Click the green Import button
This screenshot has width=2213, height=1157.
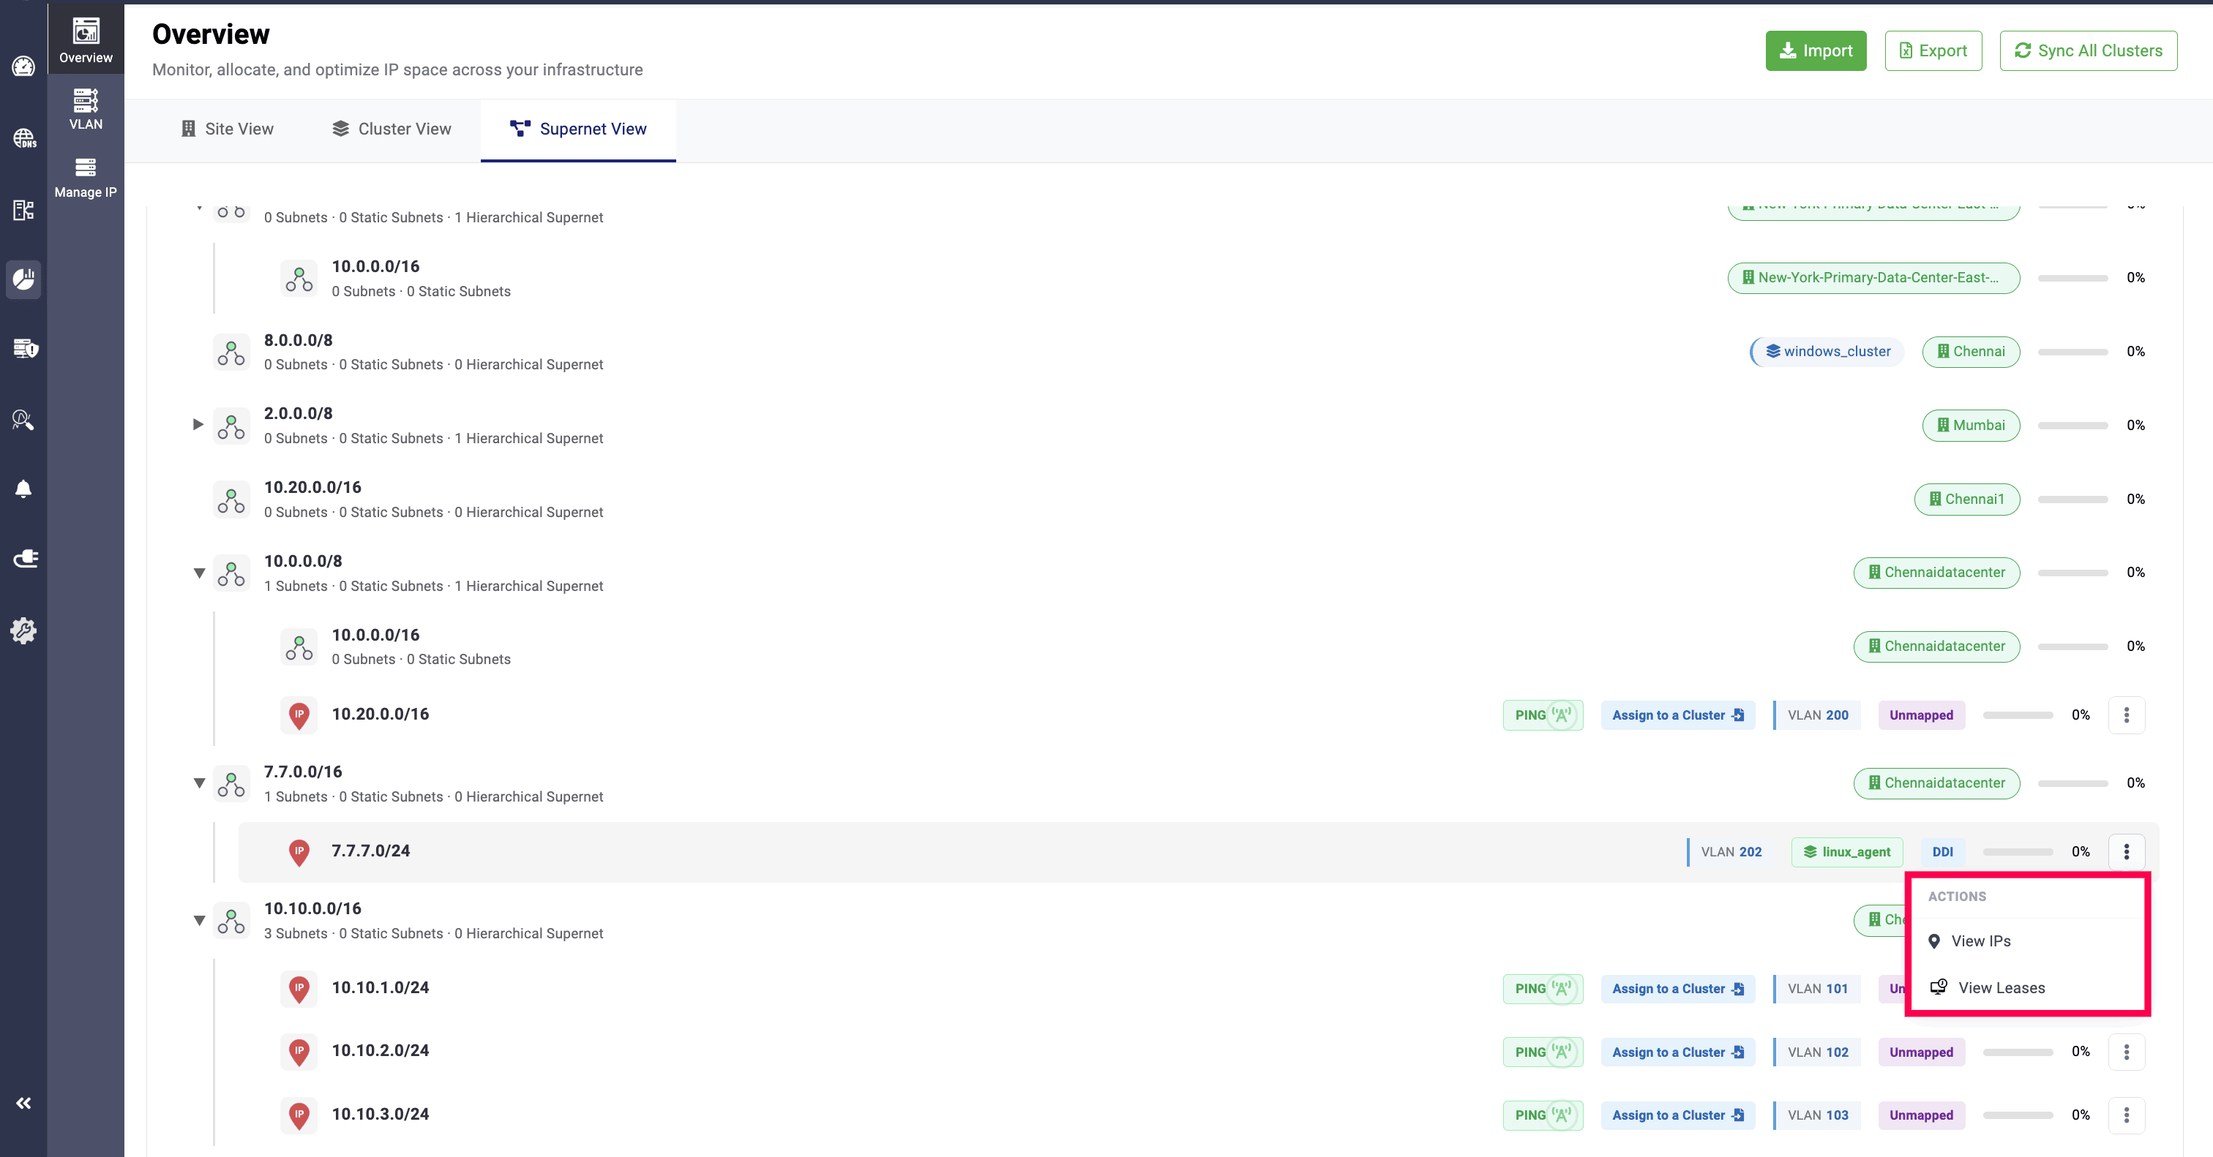(1815, 50)
